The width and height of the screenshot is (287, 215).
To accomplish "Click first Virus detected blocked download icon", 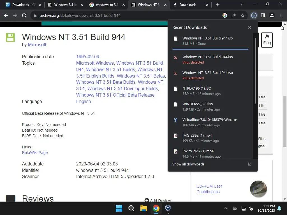I will 175,58.
